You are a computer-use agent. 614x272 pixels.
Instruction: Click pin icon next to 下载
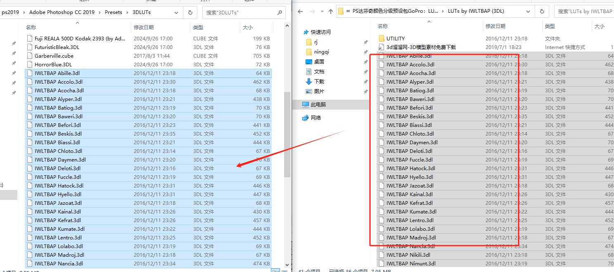(365, 82)
